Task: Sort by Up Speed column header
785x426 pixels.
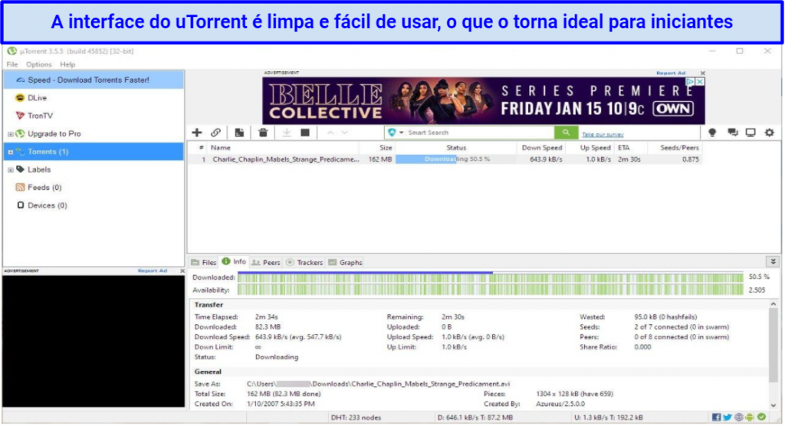Action: (x=590, y=148)
